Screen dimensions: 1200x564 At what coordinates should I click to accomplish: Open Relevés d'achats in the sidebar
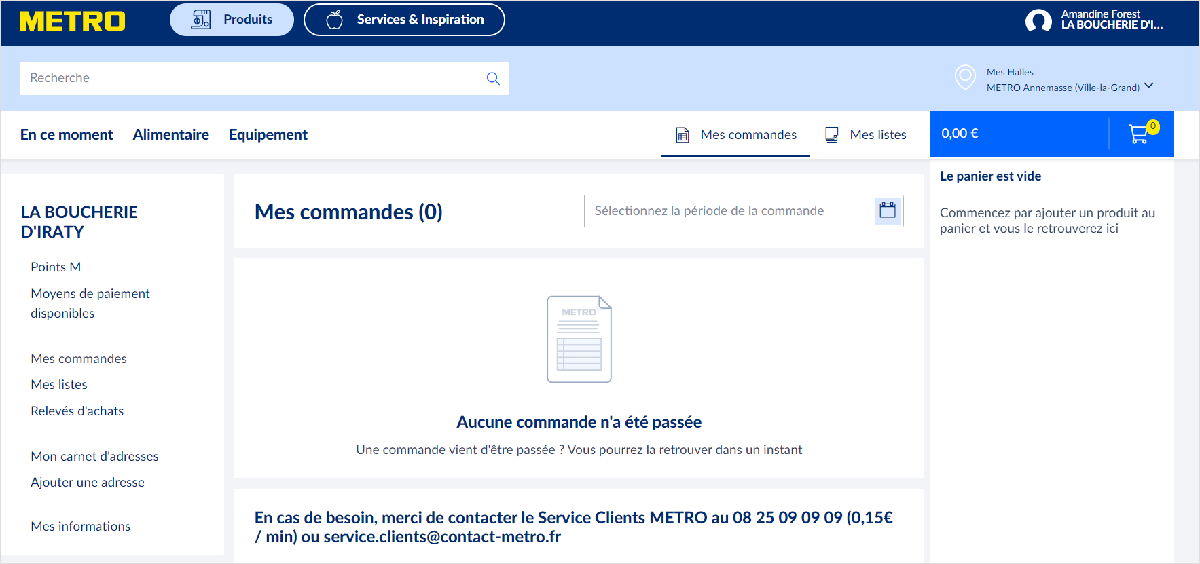pyautogui.click(x=77, y=411)
